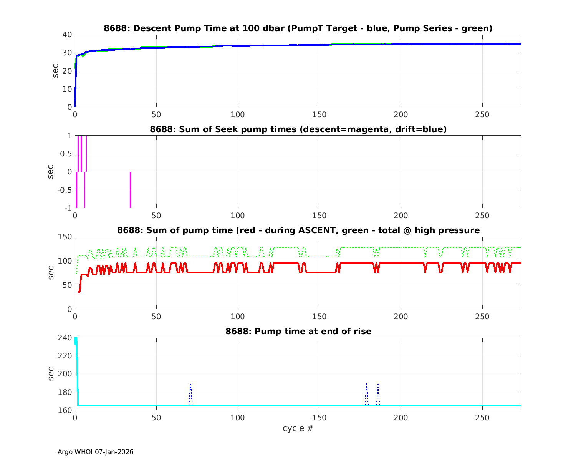Click the 40 y-axis tick in top plot
Viewport: 576px width, 461px height.
[67, 35]
